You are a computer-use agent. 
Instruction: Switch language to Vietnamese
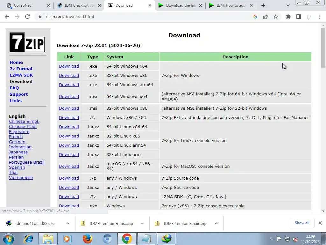pos(21,178)
